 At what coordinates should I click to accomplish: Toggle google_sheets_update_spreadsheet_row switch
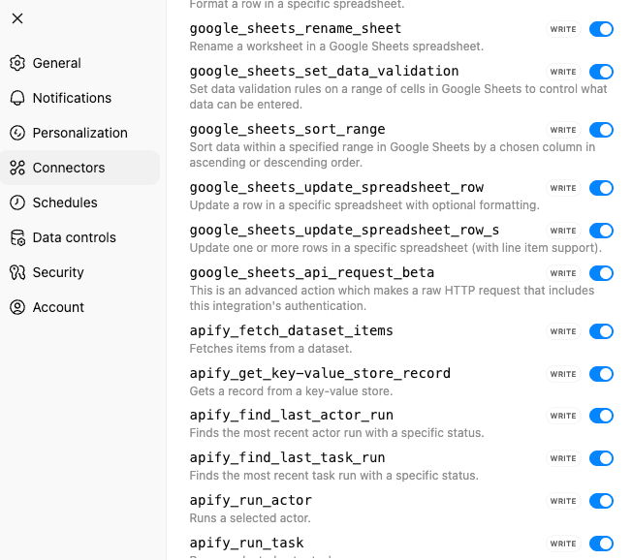point(601,188)
